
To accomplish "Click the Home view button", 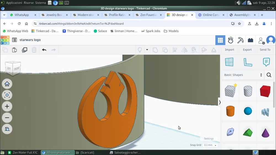I will tap(7, 84).
